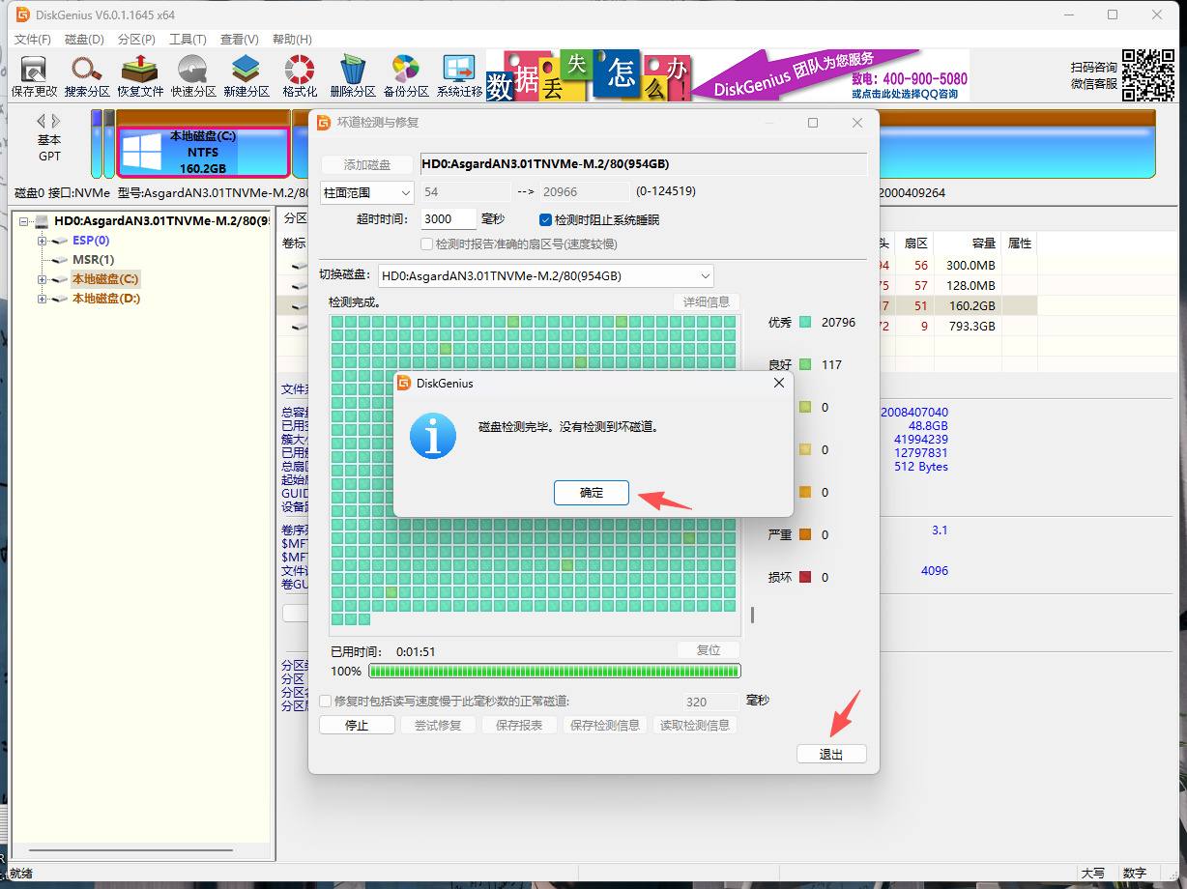1187x889 pixels.
Task: Select MSR(1) in the disk tree
Action: (94, 260)
